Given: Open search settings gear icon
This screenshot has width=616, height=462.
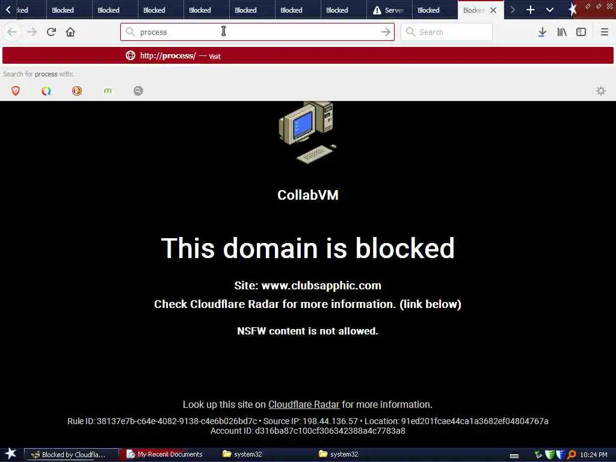Looking at the screenshot, I should [x=601, y=91].
